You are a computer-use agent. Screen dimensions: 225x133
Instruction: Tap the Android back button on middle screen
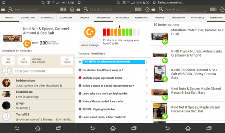click(x=92, y=128)
